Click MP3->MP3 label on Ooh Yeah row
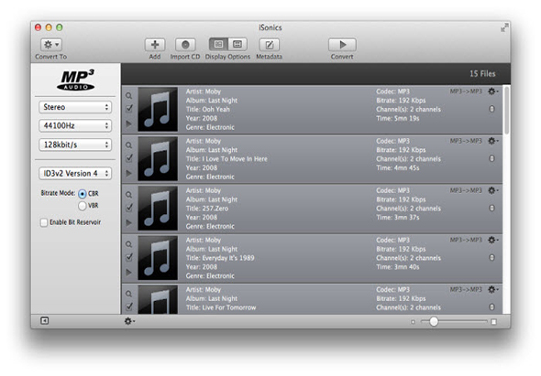 pyautogui.click(x=466, y=91)
